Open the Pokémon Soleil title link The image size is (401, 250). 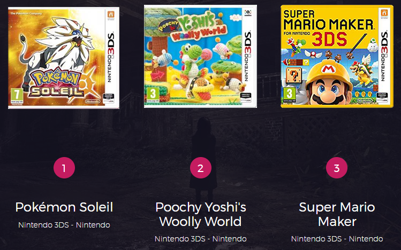tap(64, 207)
